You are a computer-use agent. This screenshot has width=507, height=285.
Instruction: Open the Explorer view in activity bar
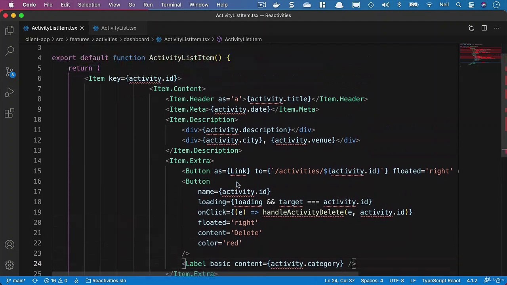click(10, 30)
